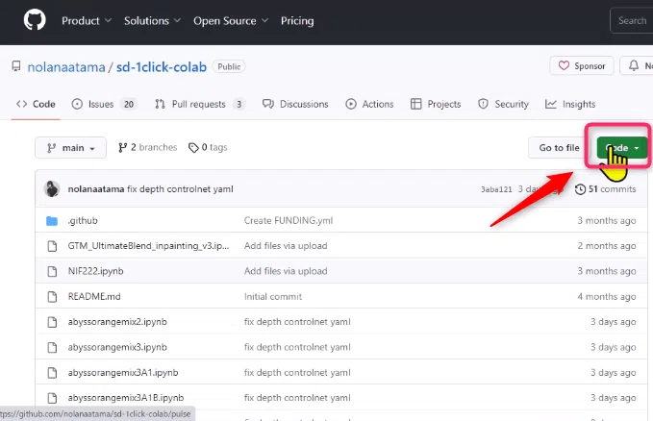Switch to the Discussions tab
This screenshot has width=653, height=421.
pos(295,104)
